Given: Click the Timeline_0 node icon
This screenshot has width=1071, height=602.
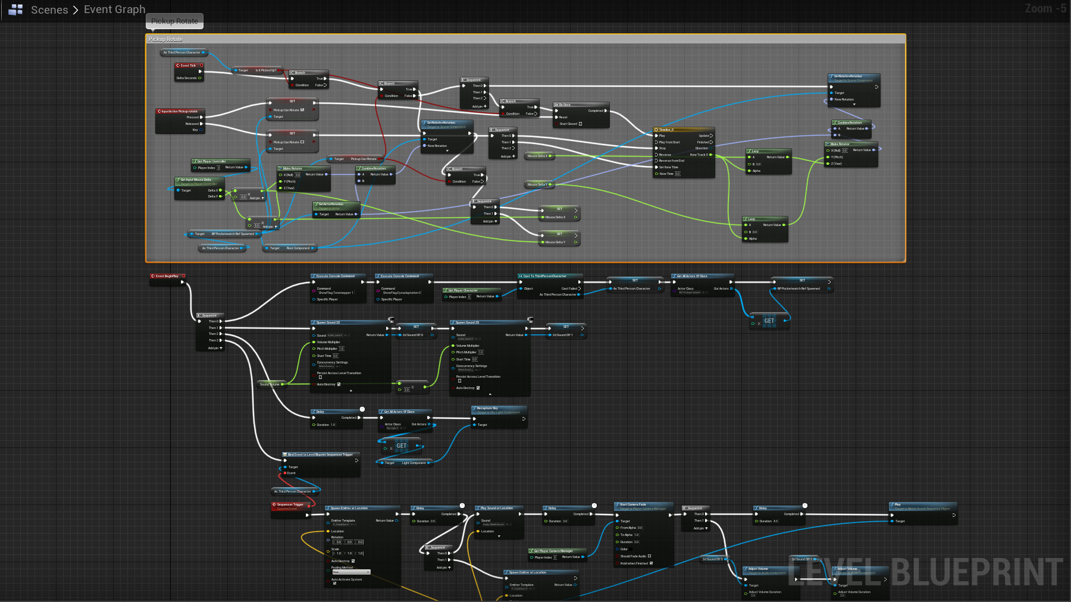Looking at the screenshot, I should click(x=656, y=130).
